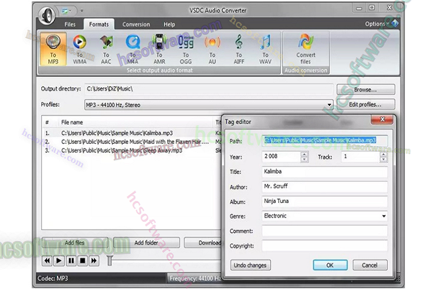Select the To AIFF format
The width and height of the screenshot is (436, 290).
(239, 49)
